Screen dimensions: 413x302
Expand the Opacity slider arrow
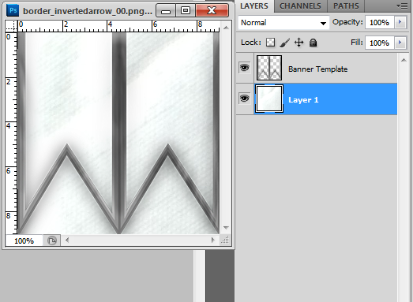400,22
